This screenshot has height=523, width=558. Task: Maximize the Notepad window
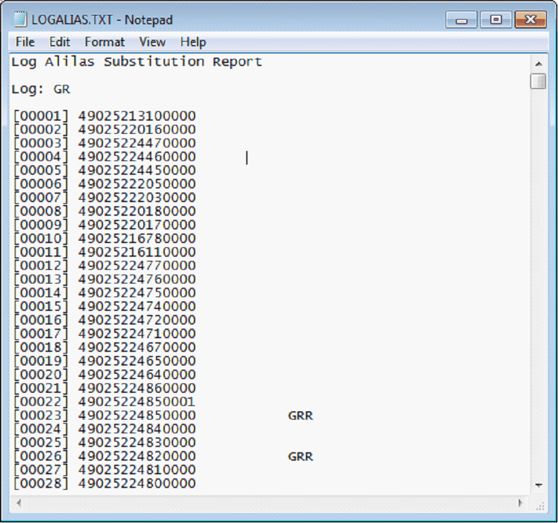tap(495, 20)
